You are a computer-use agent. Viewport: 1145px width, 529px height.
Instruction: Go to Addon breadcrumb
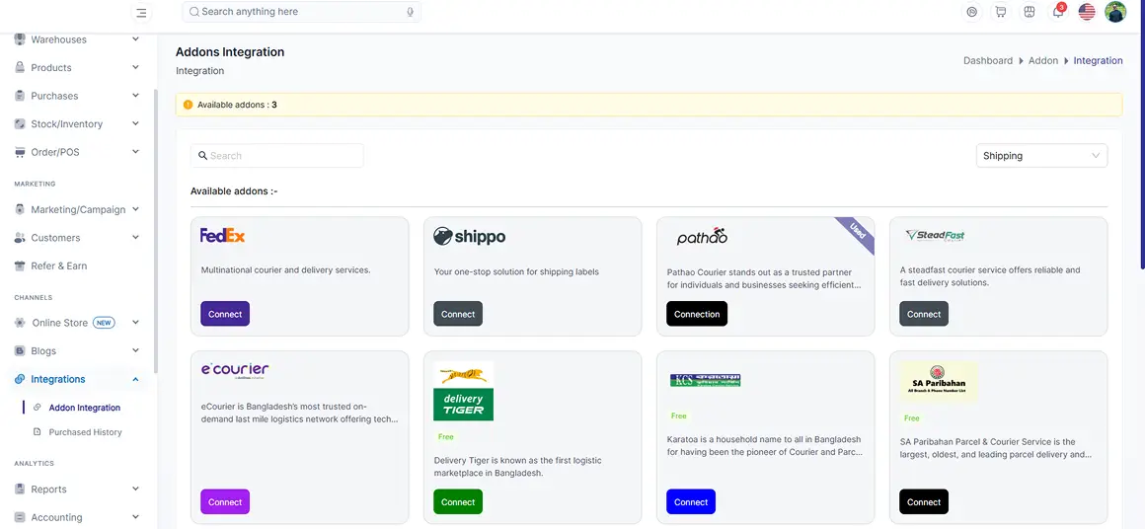[x=1042, y=60]
